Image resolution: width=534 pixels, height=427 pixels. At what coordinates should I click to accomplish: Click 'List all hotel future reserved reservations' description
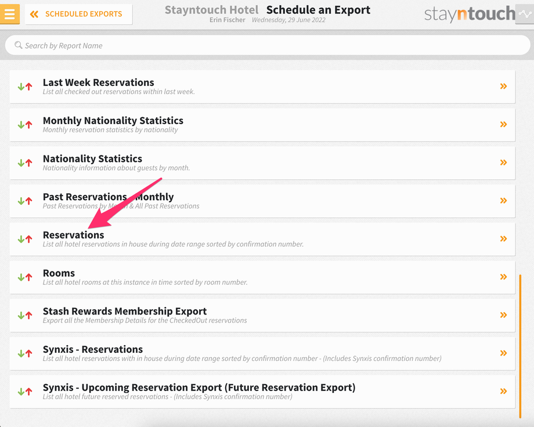[x=167, y=397]
